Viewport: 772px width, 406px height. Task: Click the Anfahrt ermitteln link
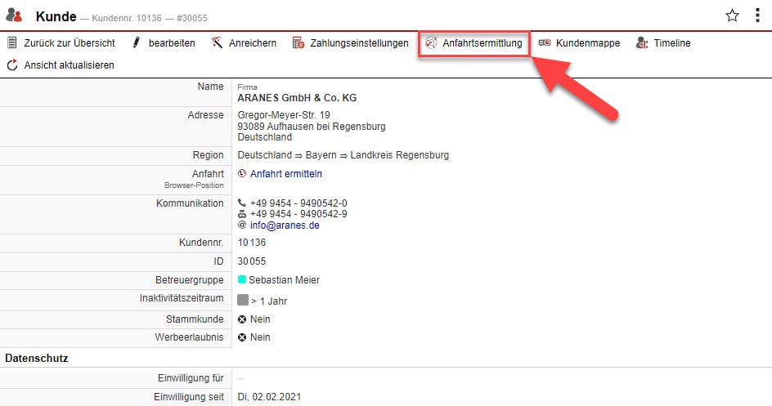[x=285, y=173]
